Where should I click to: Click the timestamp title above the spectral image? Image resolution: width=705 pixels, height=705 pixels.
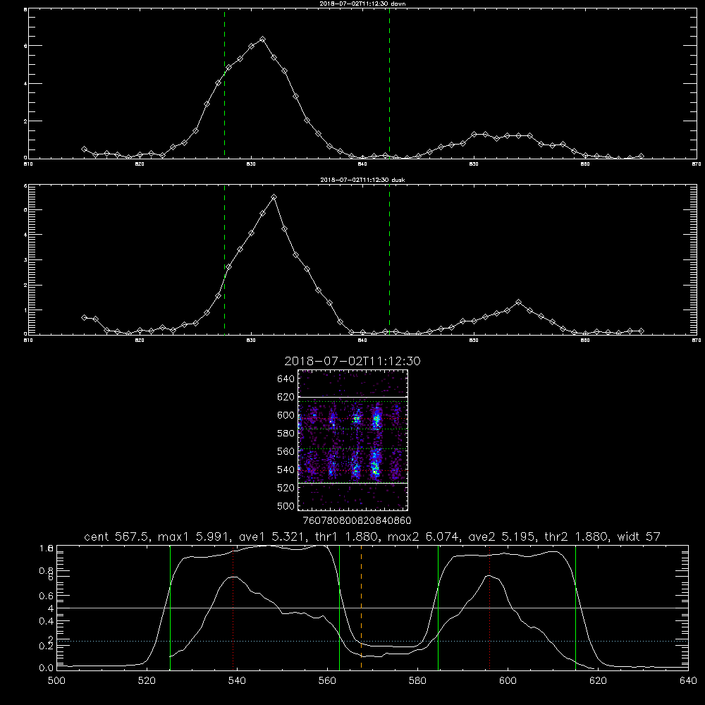tap(352, 361)
